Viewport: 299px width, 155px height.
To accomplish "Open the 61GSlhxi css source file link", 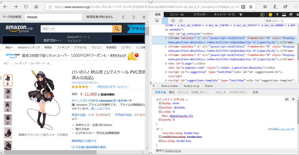I will [x=281, y=129].
